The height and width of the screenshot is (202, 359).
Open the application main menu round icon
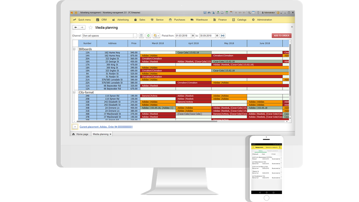point(76,13)
